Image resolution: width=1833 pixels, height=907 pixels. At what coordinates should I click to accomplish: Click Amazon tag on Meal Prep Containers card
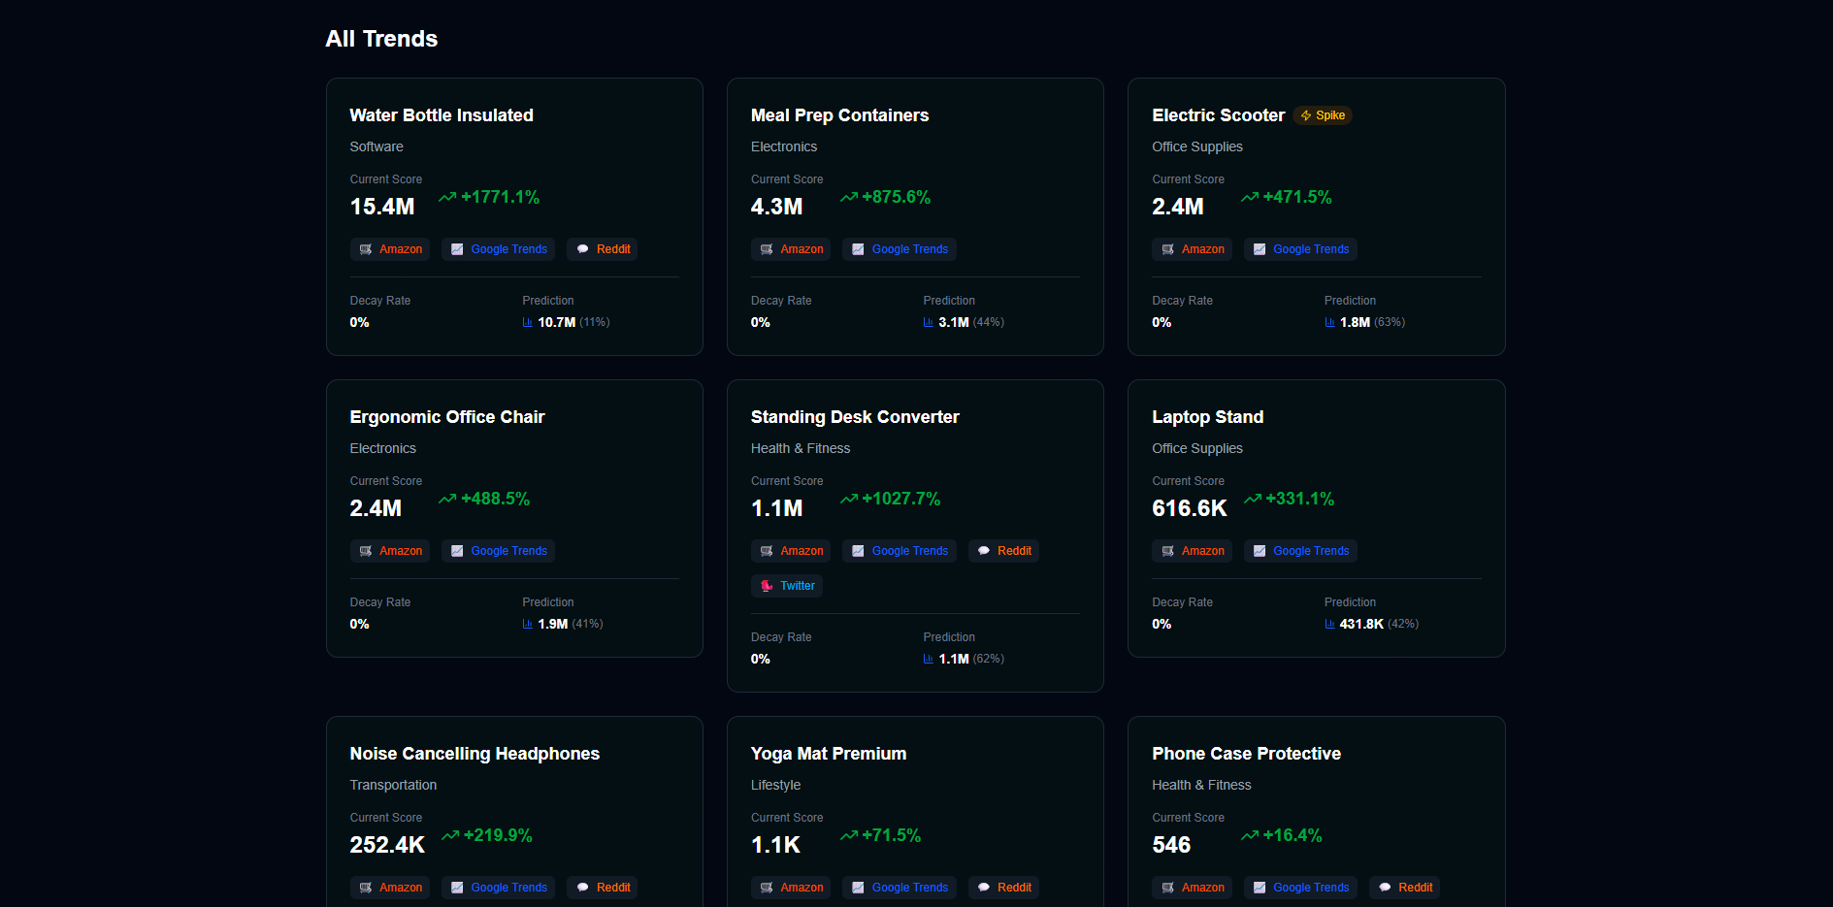[791, 249]
